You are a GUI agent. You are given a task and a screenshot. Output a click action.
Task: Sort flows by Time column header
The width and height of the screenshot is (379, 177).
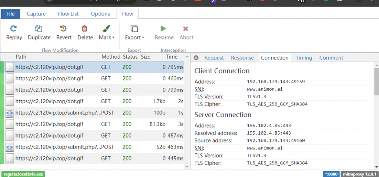[x=171, y=57]
